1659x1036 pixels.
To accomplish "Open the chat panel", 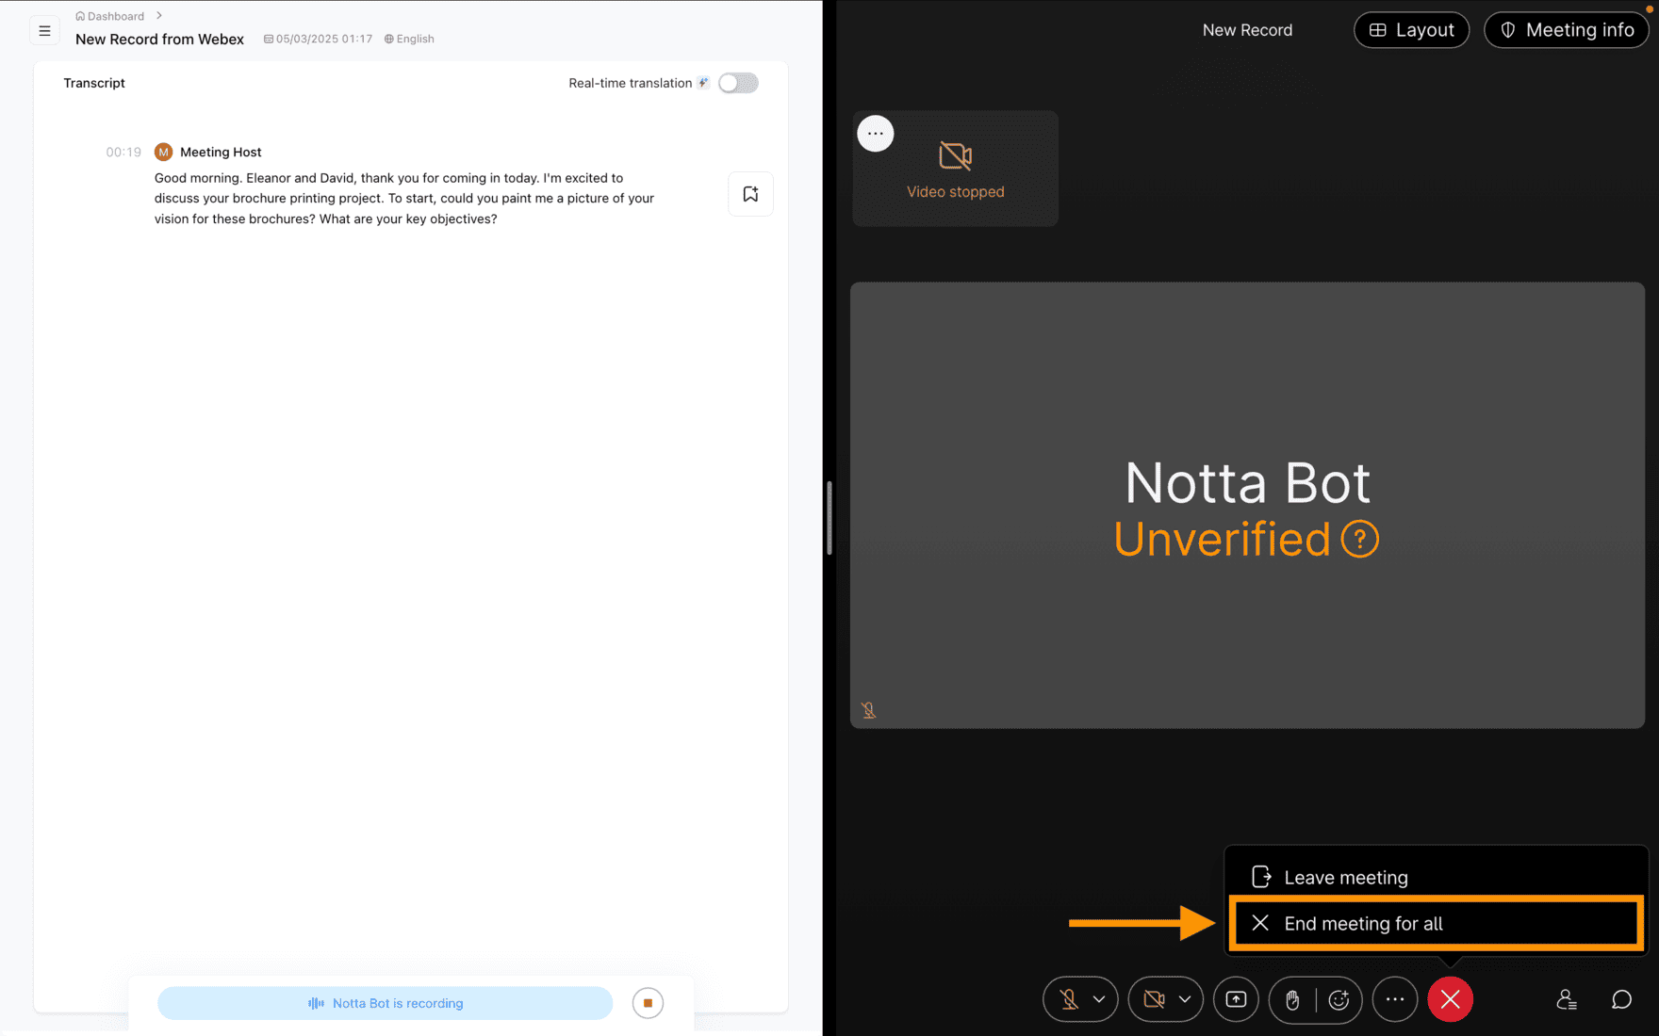I will (1621, 999).
